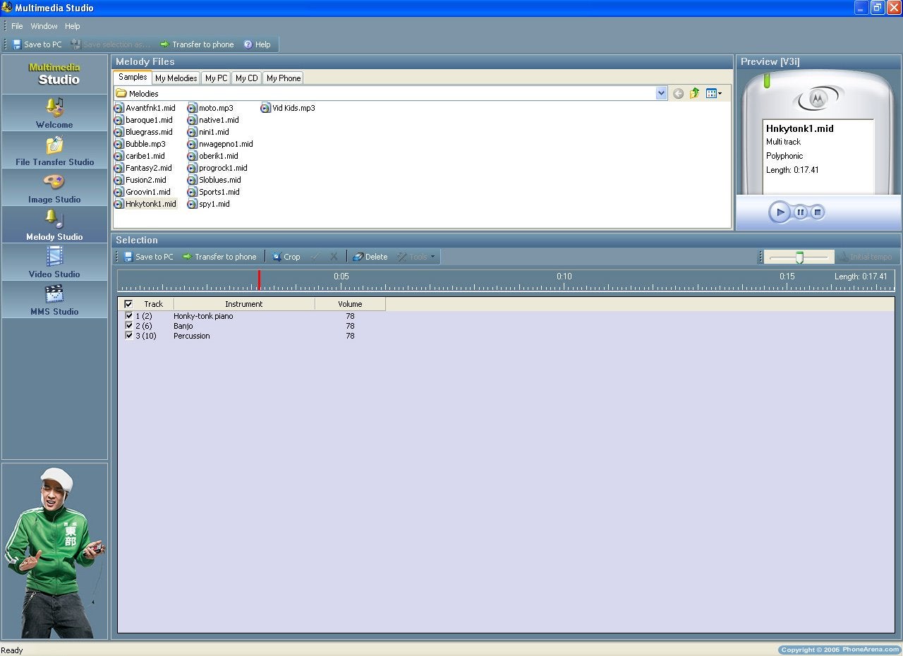Screen dimensions: 903x656
Task: Select the file Groovin1.mid
Action: (143, 192)
